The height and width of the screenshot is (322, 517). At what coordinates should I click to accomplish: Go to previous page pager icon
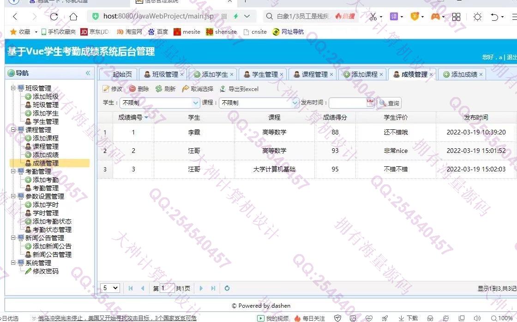143,288
